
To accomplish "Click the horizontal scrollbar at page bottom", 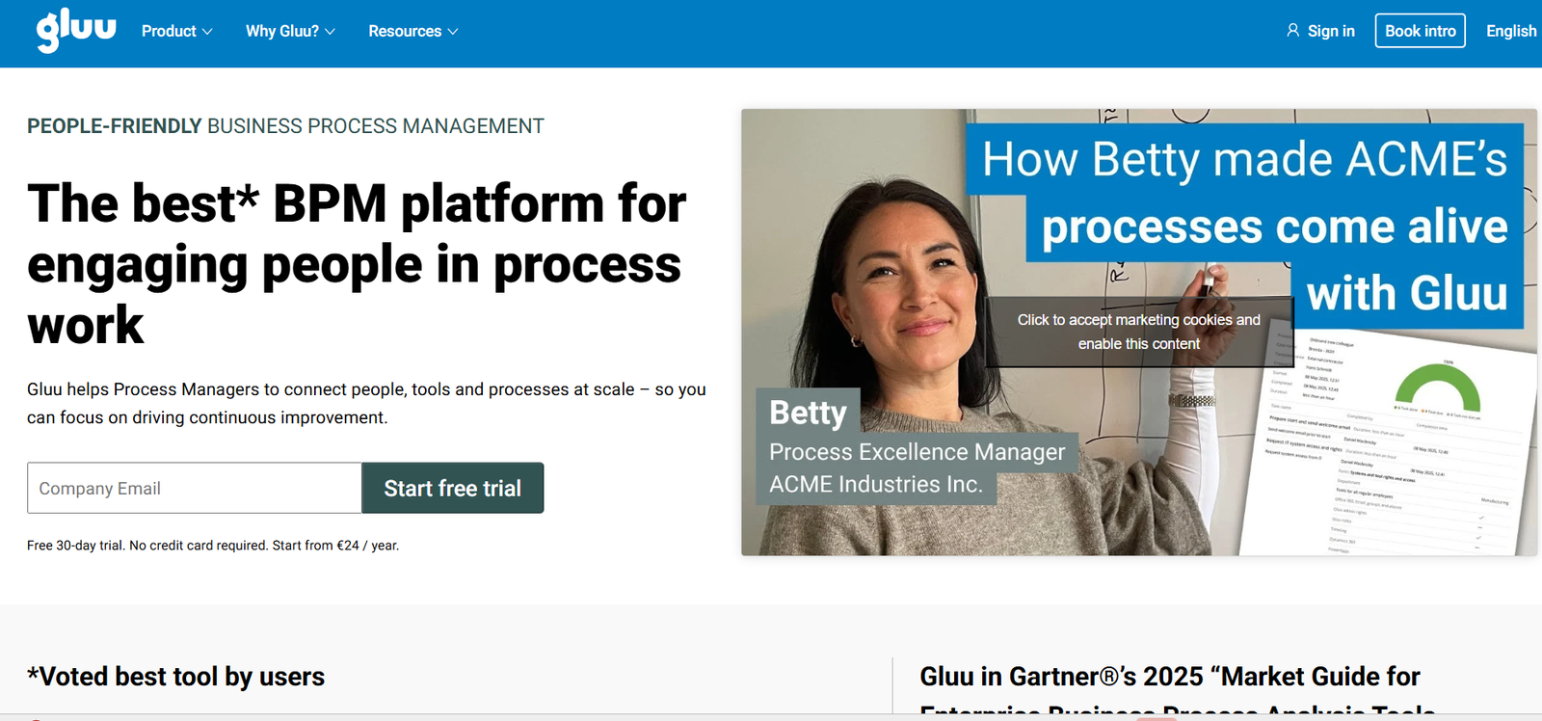I will click(771, 716).
